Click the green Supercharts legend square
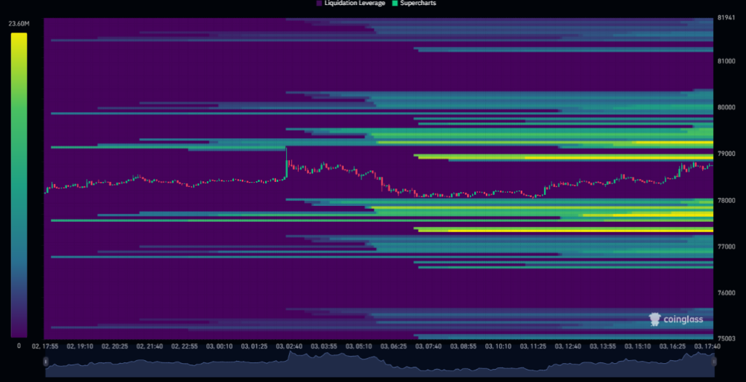746x382 pixels. coord(394,3)
